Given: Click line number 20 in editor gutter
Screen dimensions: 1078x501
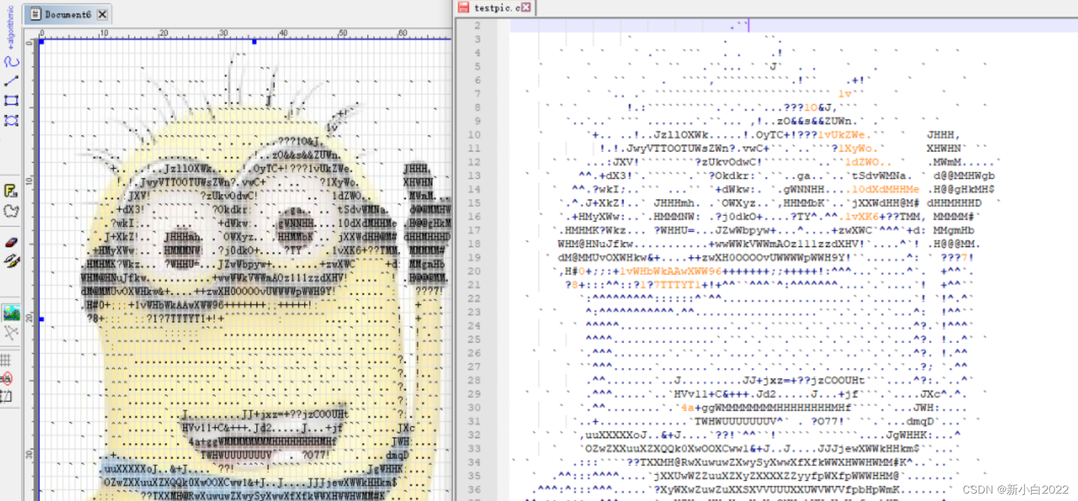Looking at the screenshot, I should [474, 271].
